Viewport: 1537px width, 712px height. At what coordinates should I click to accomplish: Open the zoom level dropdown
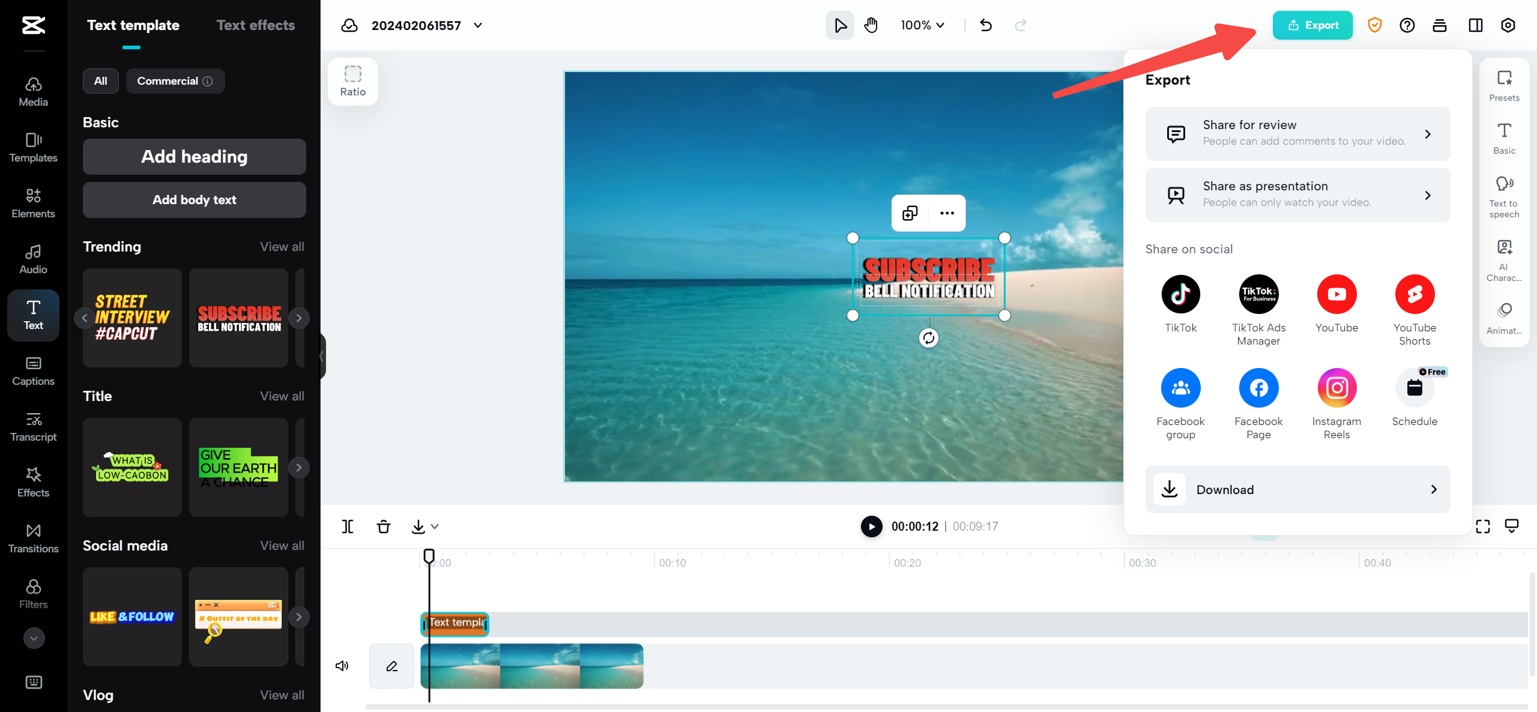[x=922, y=25]
